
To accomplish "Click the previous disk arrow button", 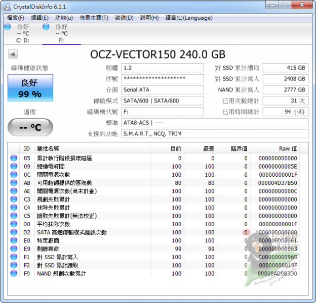I will (13, 54).
